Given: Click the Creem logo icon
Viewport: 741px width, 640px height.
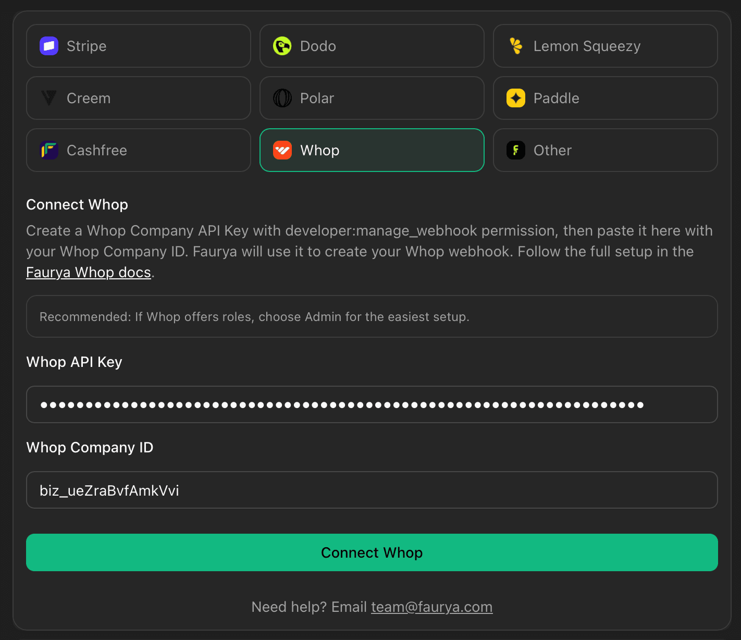Looking at the screenshot, I should [x=49, y=98].
